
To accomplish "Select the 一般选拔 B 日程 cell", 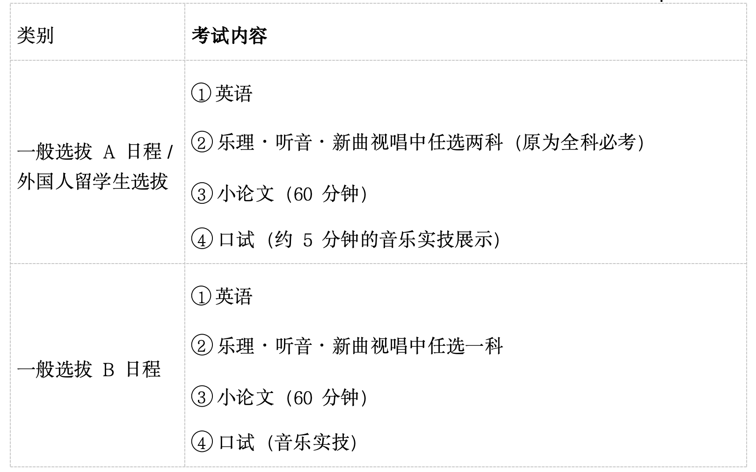I will pyautogui.click(x=97, y=365).
